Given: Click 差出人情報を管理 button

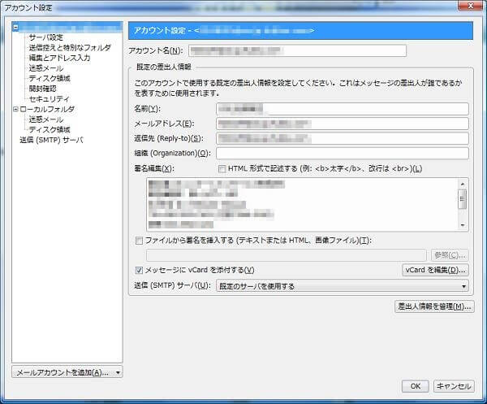Looking at the screenshot, I should (434, 306).
